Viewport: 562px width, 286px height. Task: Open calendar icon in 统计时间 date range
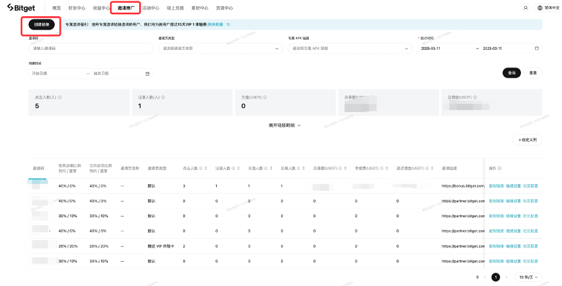(536, 49)
